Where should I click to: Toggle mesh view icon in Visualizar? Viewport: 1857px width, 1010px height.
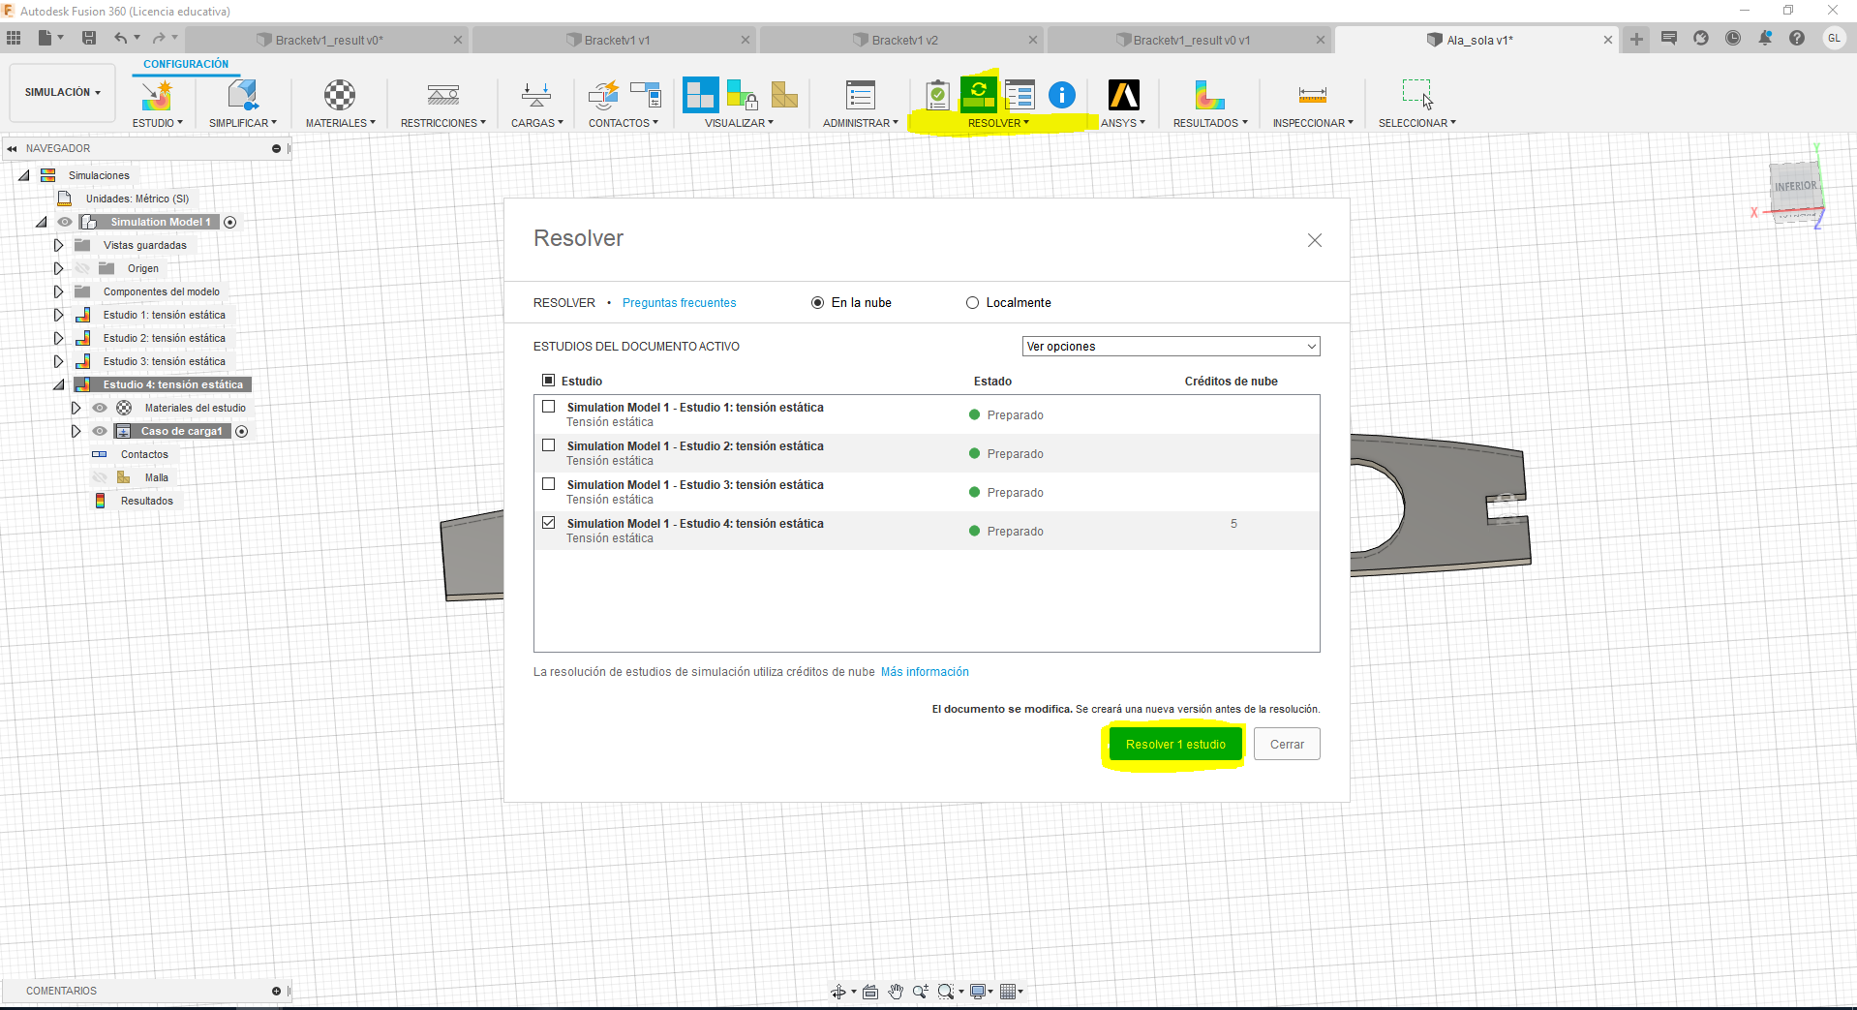click(x=784, y=95)
